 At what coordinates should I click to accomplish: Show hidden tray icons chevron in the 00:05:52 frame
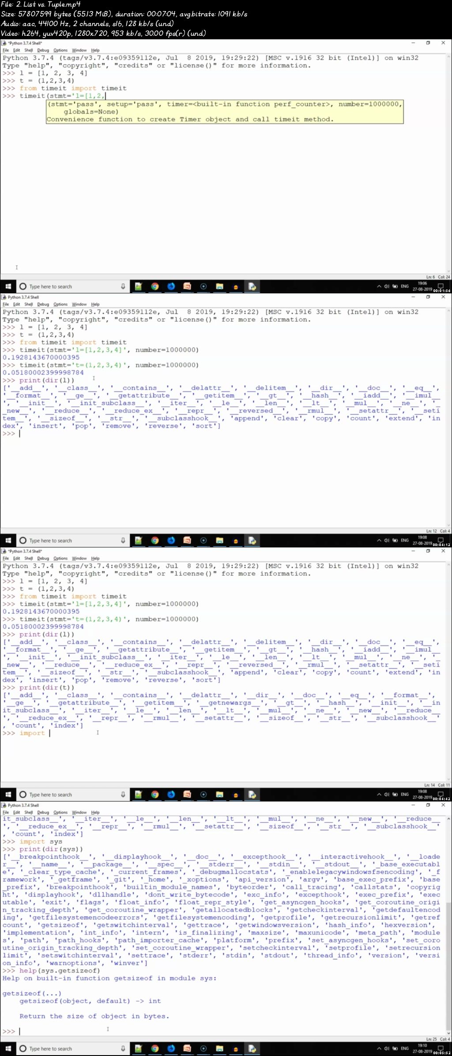(379, 1048)
